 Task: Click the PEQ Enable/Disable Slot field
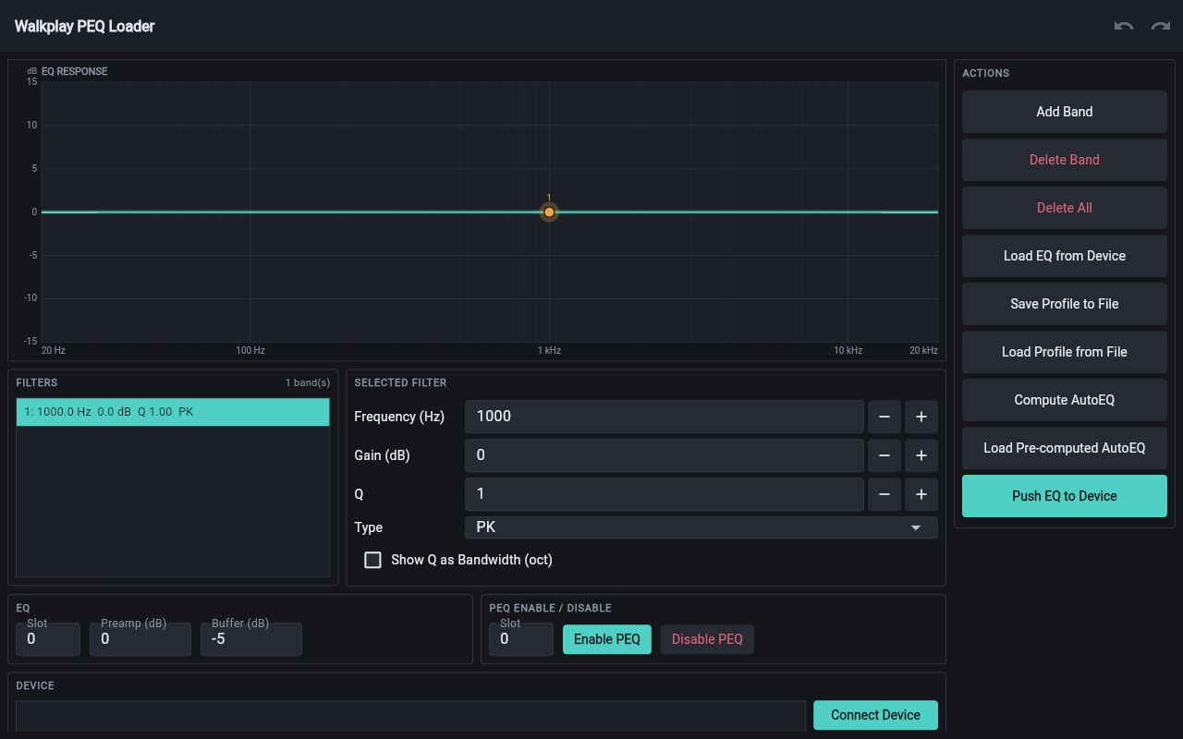[521, 639]
